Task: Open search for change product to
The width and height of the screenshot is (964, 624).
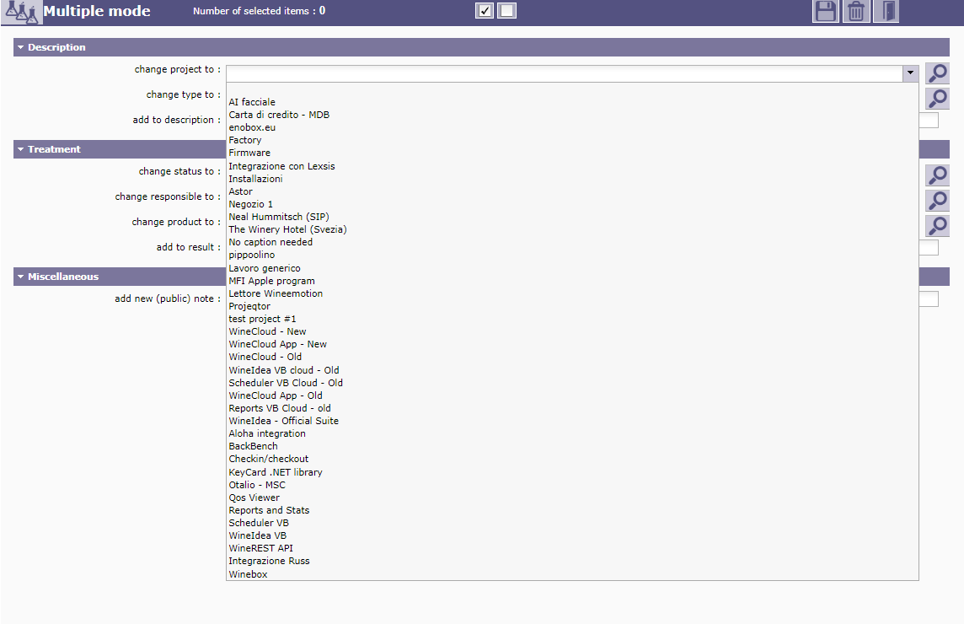Action: pyautogui.click(x=937, y=226)
